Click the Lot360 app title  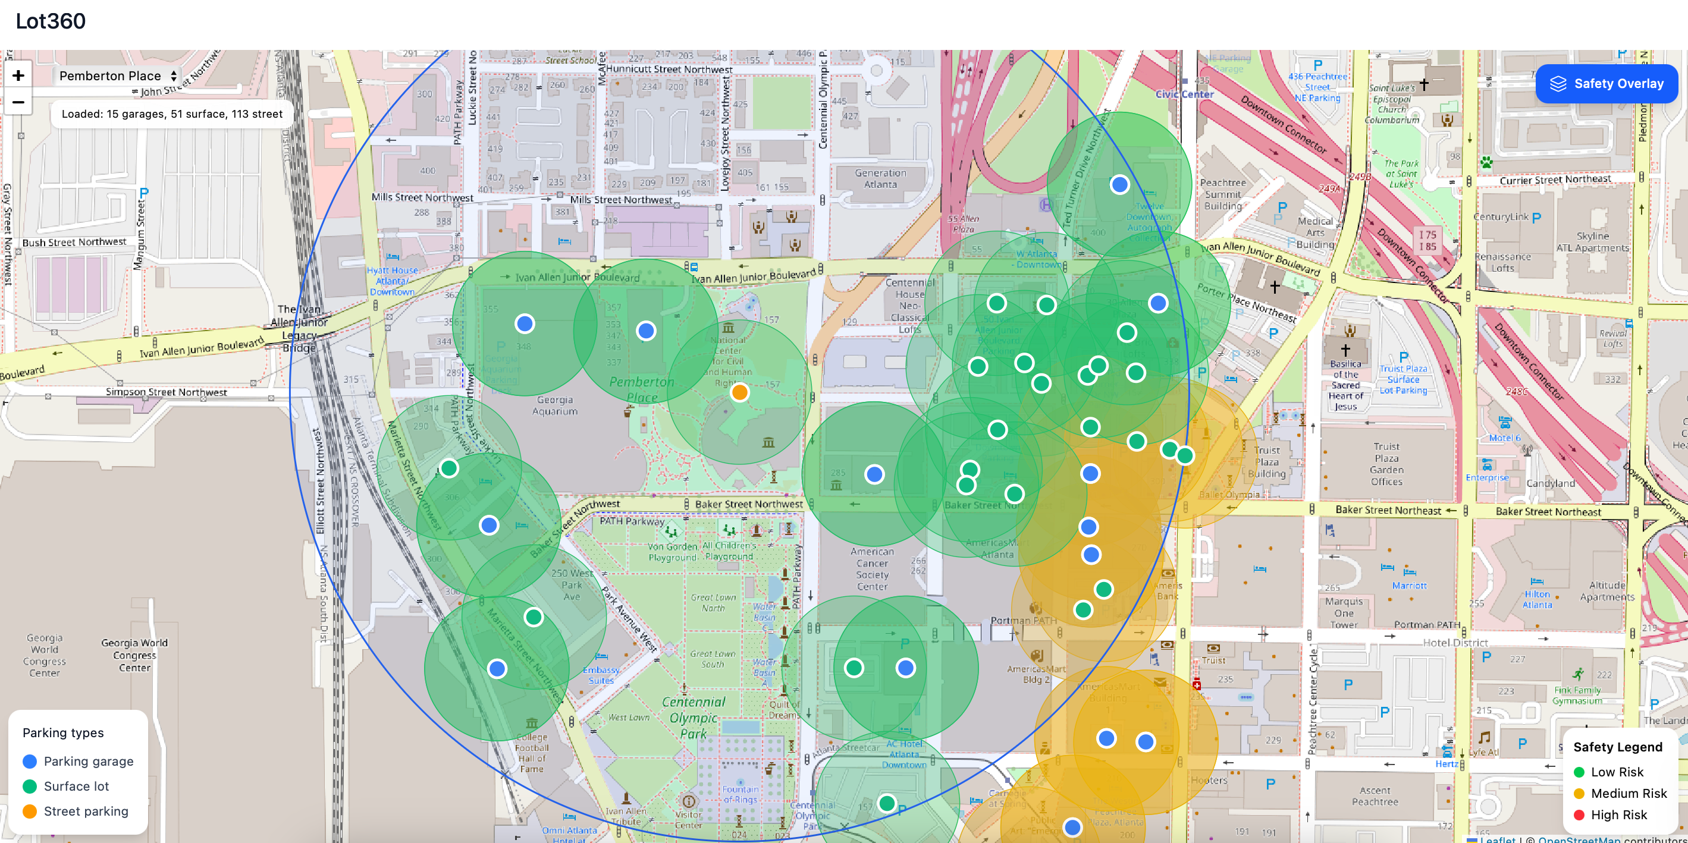(x=51, y=21)
